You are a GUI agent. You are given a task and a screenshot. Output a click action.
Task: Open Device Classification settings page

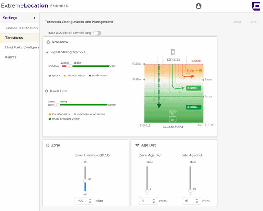coord(21,28)
